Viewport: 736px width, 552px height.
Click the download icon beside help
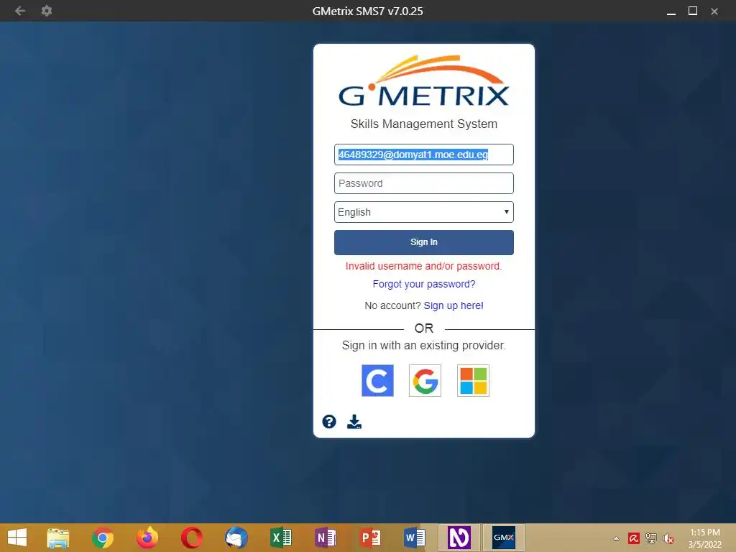pyautogui.click(x=354, y=421)
